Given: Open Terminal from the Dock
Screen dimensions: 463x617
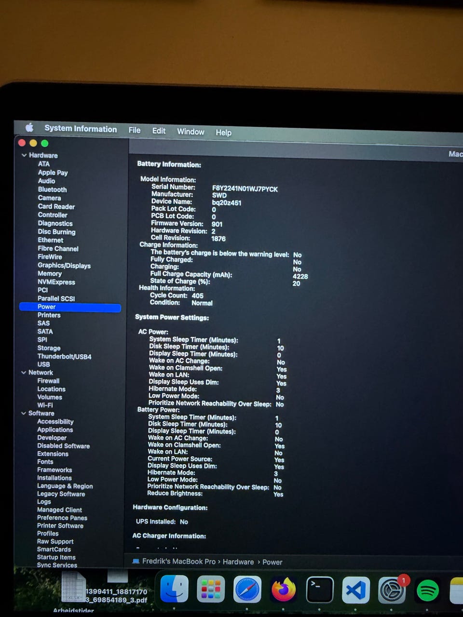Looking at the screenshot, I should tap(320, 589).
